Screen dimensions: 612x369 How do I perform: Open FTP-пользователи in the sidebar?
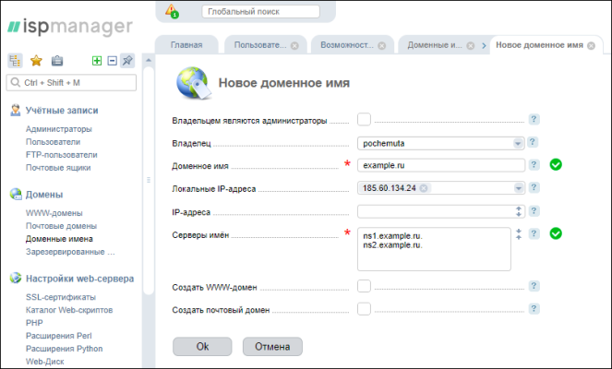(x=62, y=154)
